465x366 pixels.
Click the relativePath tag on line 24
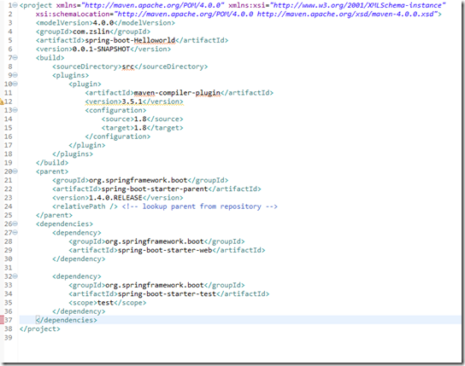click(x=85, y=206)
